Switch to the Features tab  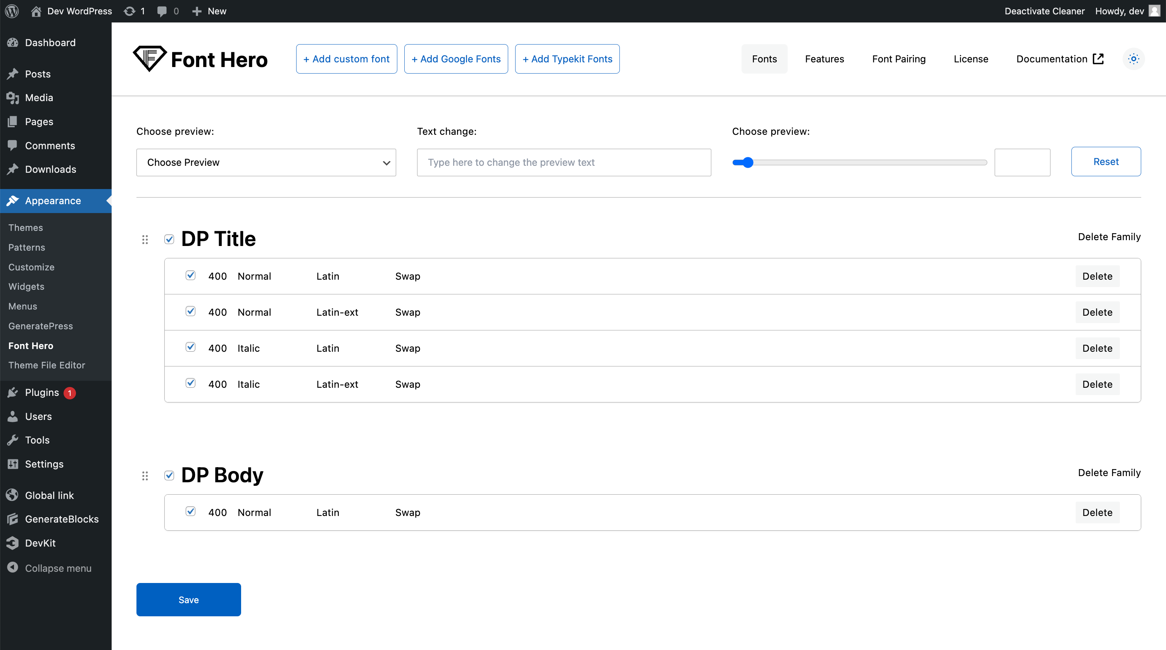coord(824,58)
